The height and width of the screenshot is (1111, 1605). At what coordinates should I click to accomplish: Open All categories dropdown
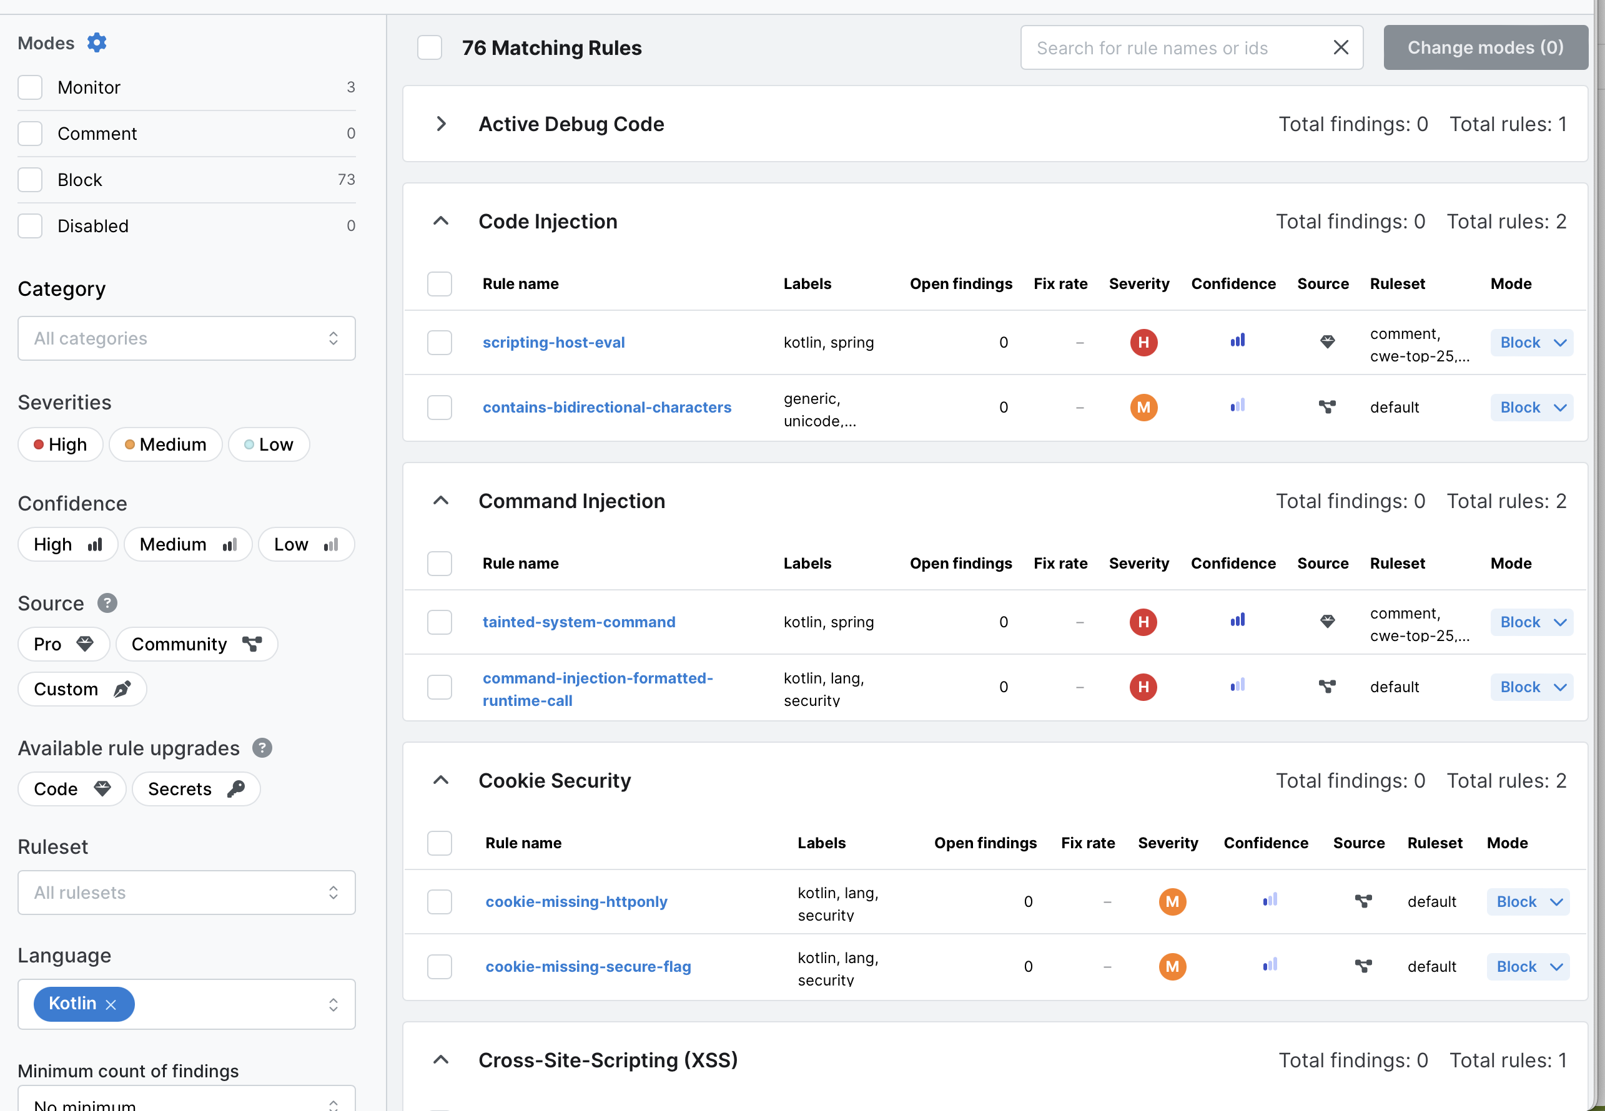pos(187,338)
